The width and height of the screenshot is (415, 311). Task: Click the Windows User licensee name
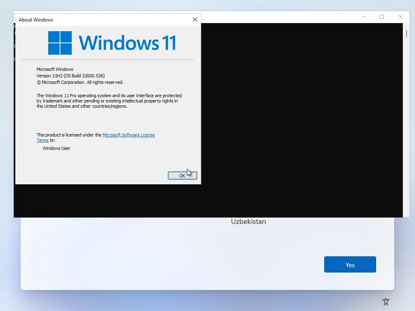(56, 148)
